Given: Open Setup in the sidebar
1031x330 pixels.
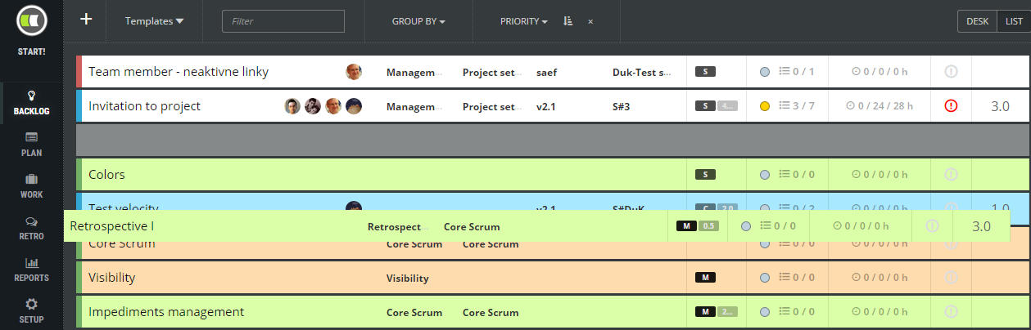Looking at the screenshot, I should (31, 311).
